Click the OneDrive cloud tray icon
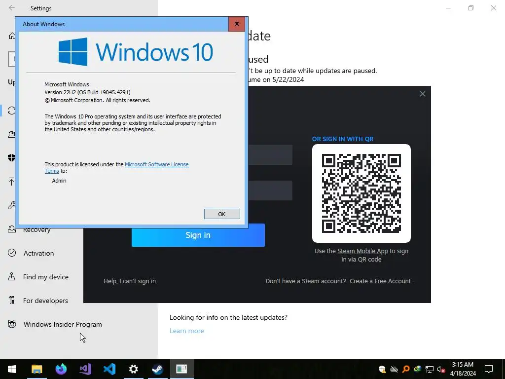 (394, 369)
